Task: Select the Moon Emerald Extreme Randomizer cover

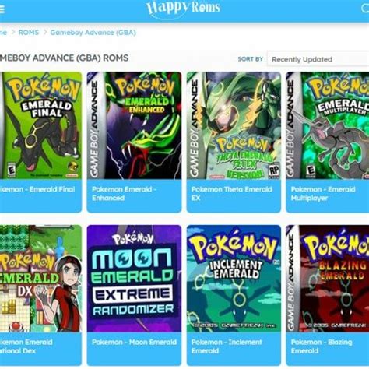Action: pos(134,279)
